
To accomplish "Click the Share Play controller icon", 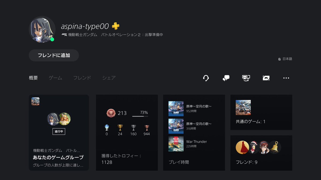I will [266, 78].
